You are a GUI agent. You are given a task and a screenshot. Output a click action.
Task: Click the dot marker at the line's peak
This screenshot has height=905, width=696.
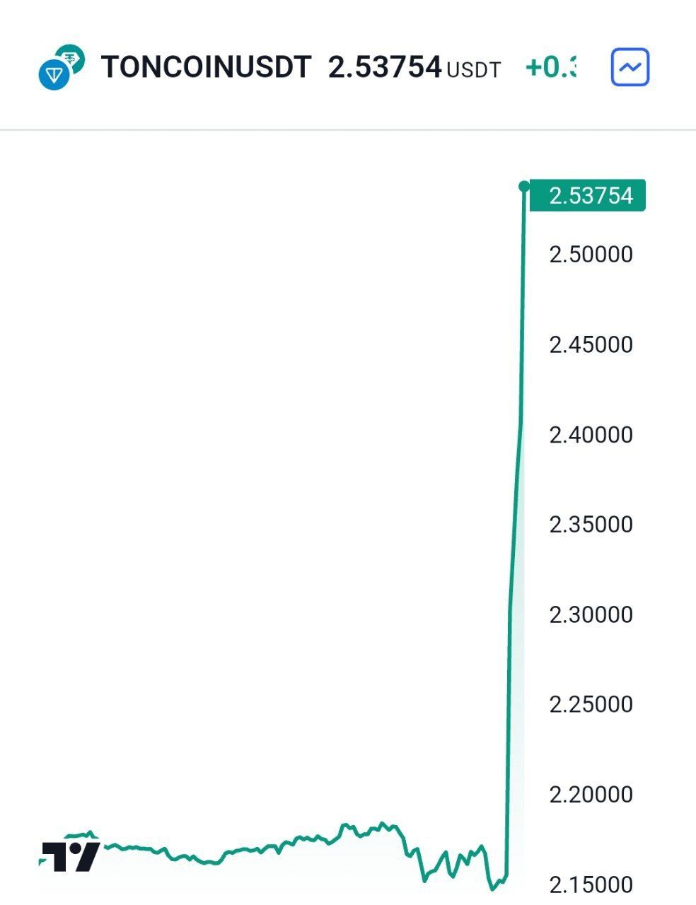[x=524, y=187]
